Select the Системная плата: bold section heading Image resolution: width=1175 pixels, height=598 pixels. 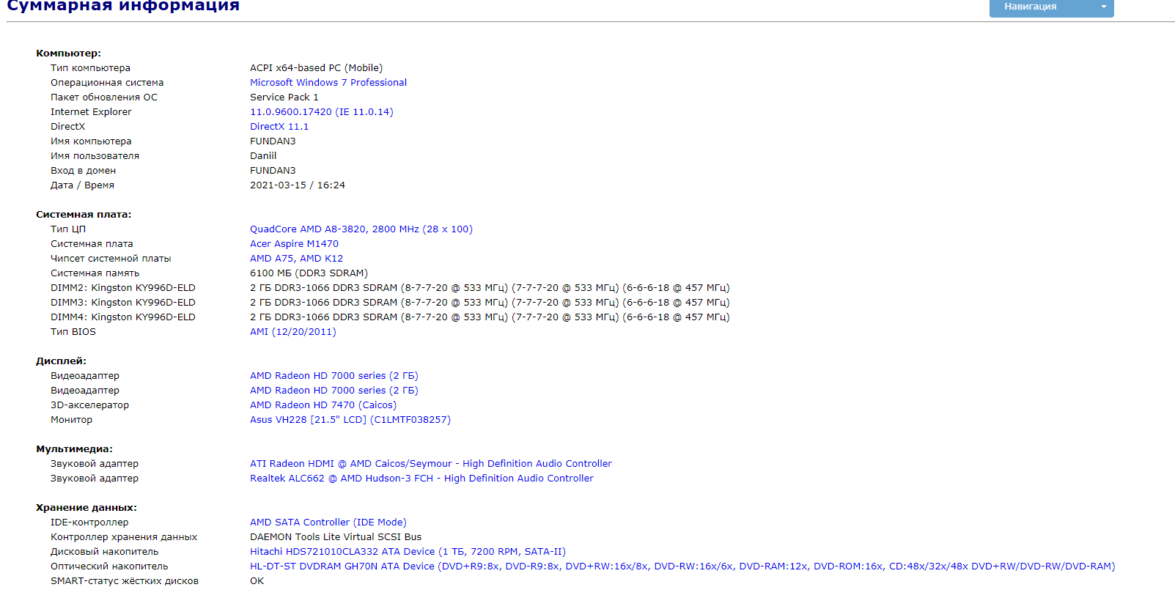84,215
